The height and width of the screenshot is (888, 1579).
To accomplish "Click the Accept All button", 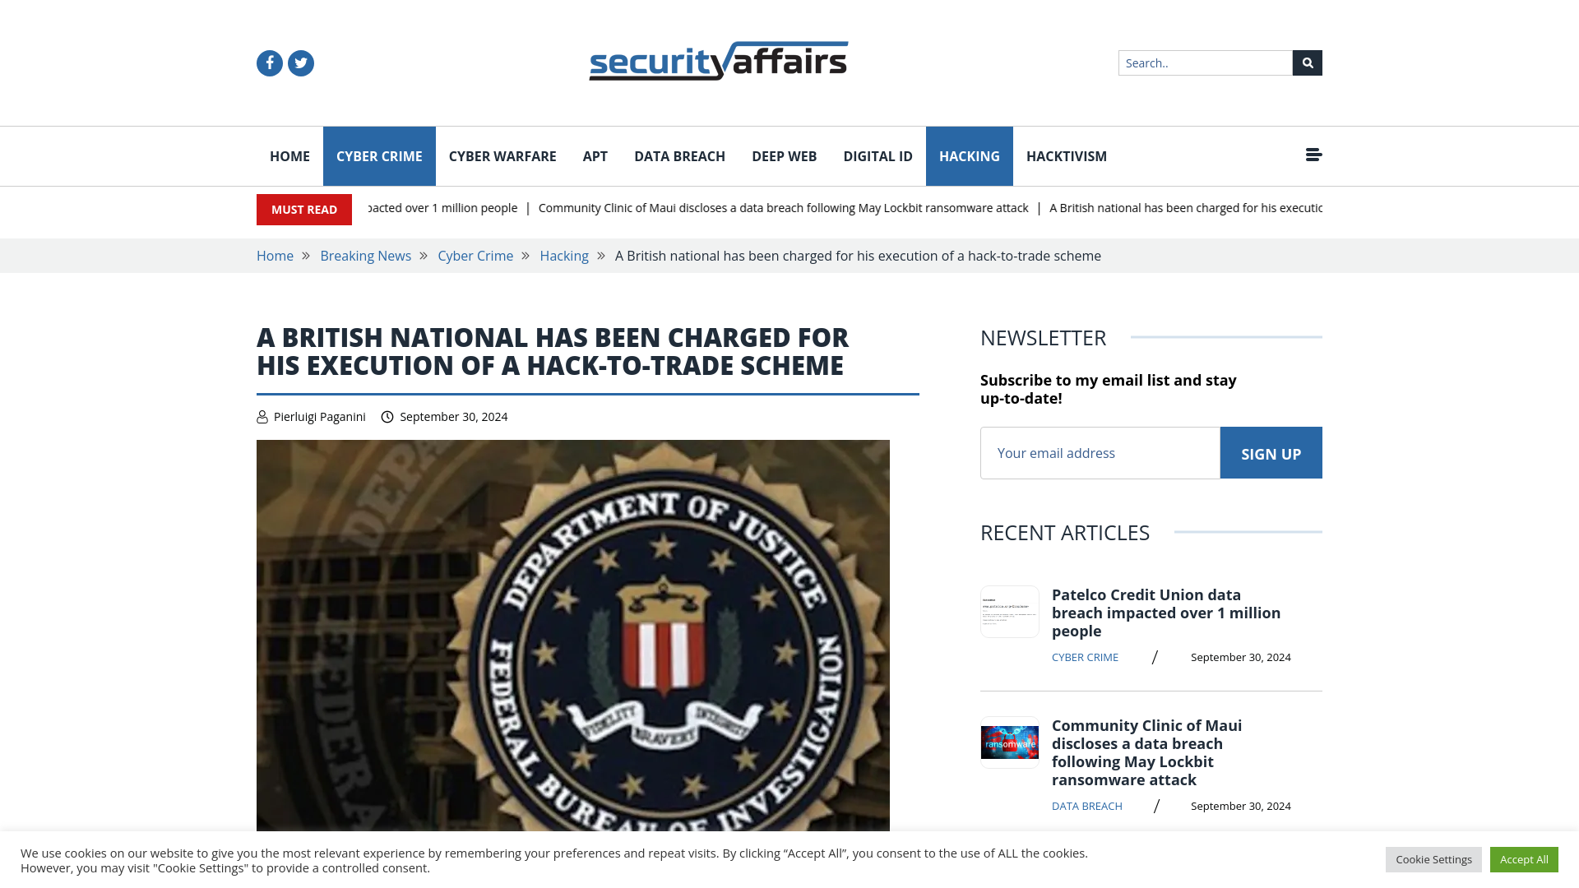I will coord(1524,858).
